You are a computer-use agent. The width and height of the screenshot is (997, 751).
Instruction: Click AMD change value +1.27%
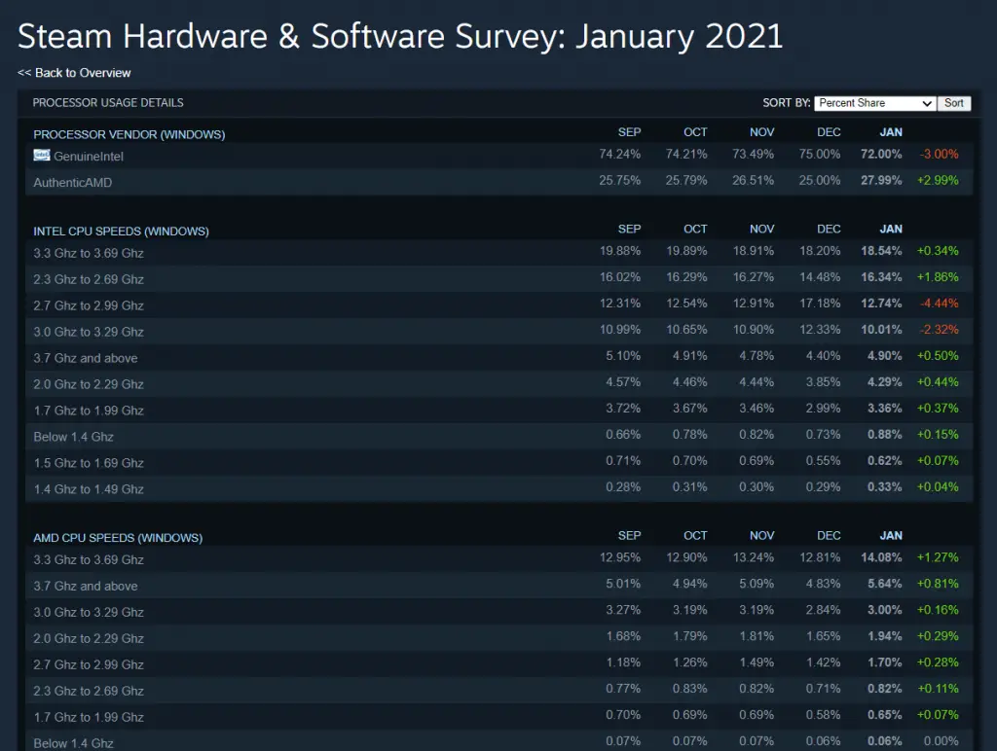point(938,557)
